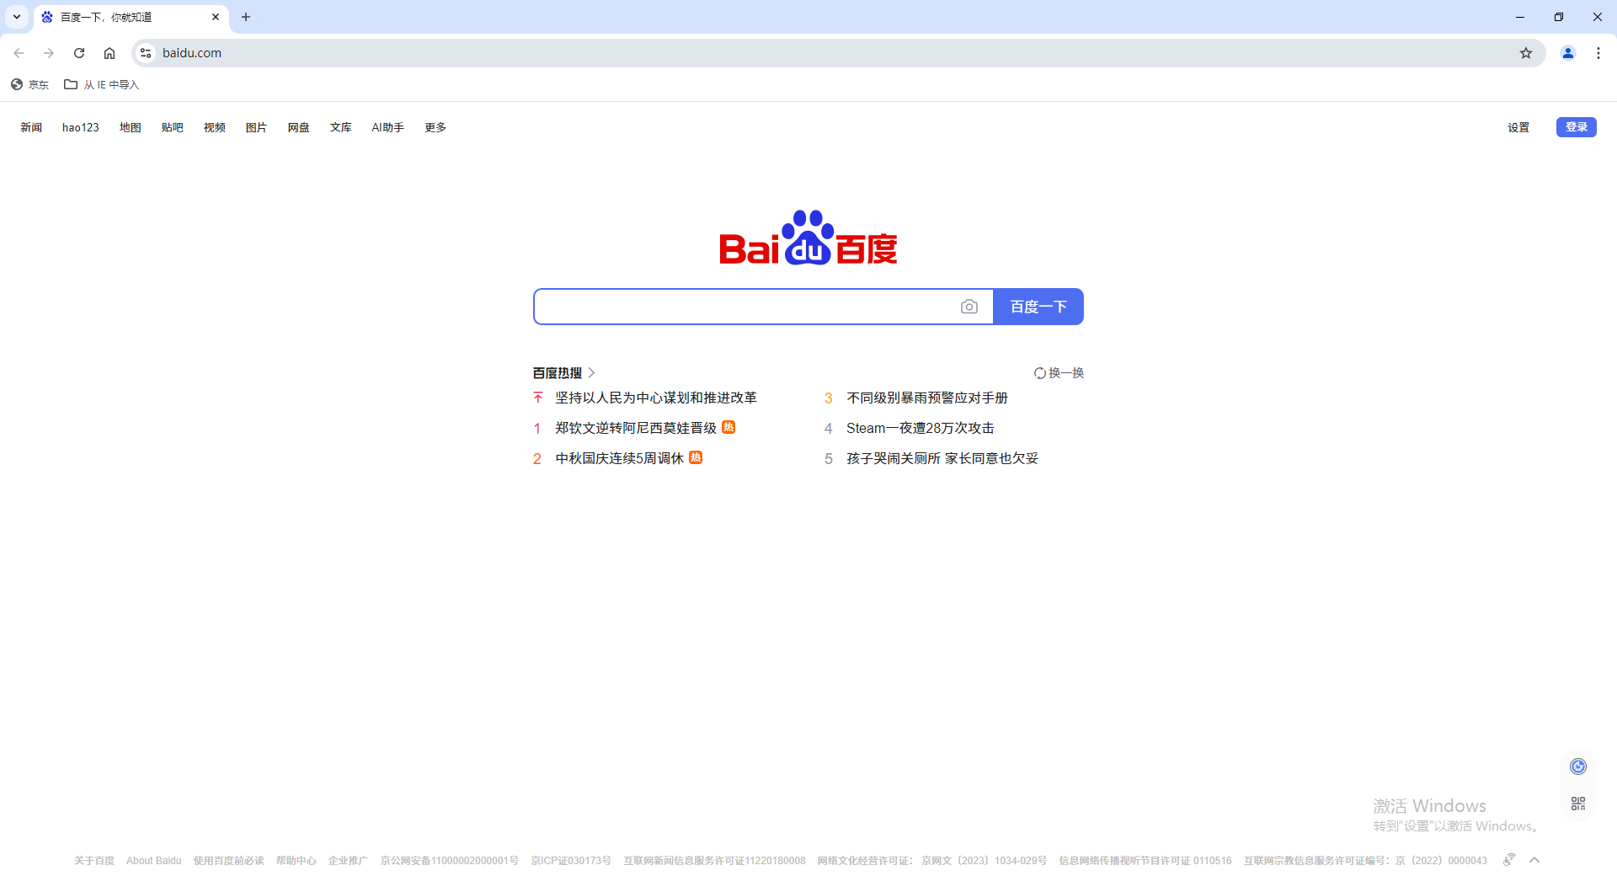1617x876 pixels.
Task: Open the QR code floating icon
Action: (1578, 804)
